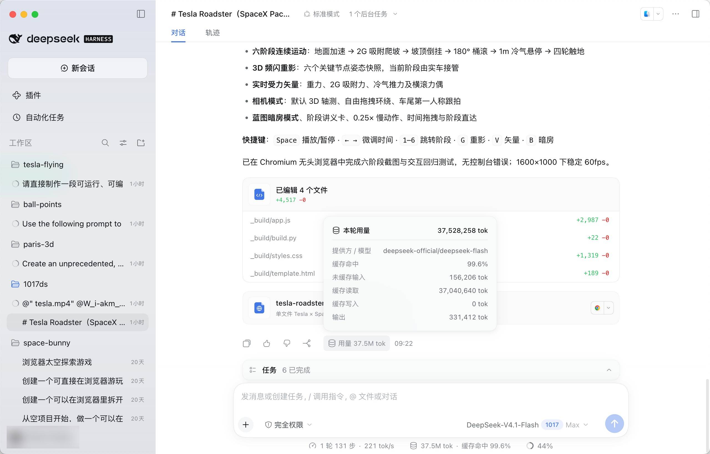This screenshot has width=710, height=454.
Task: Click the tesla-roadster web file icon
Action: tap(259, 308)
